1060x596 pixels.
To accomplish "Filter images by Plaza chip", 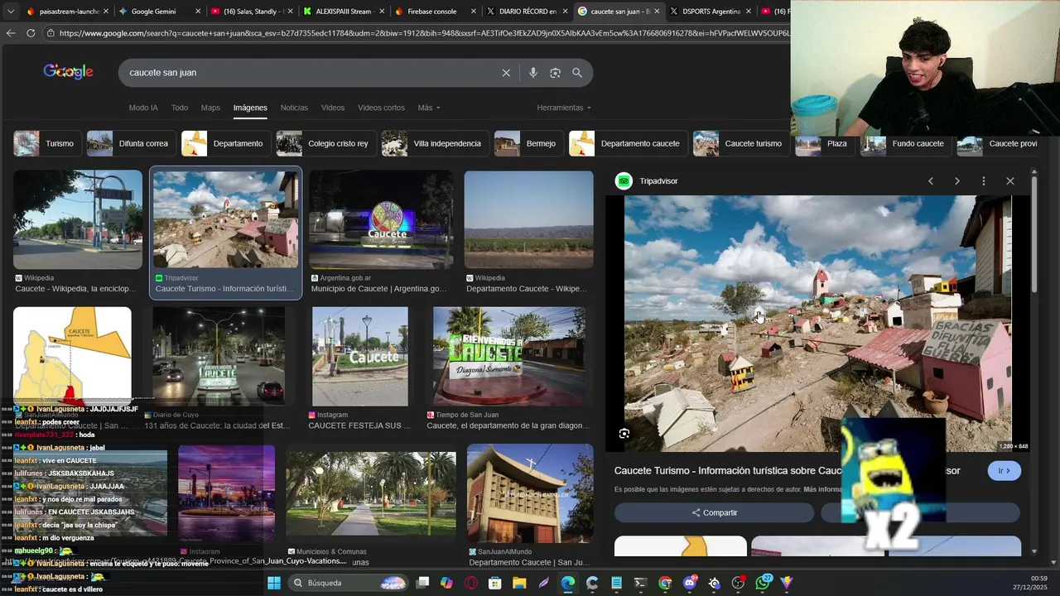I will tap(826, 143).
